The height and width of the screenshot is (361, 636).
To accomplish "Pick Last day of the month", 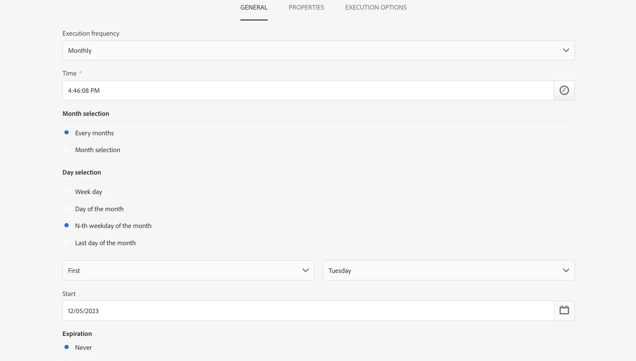I will tap(67, 243).
